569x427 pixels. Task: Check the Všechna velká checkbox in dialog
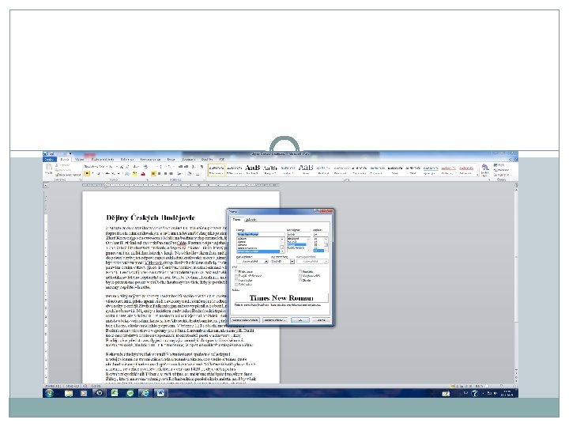300,276
